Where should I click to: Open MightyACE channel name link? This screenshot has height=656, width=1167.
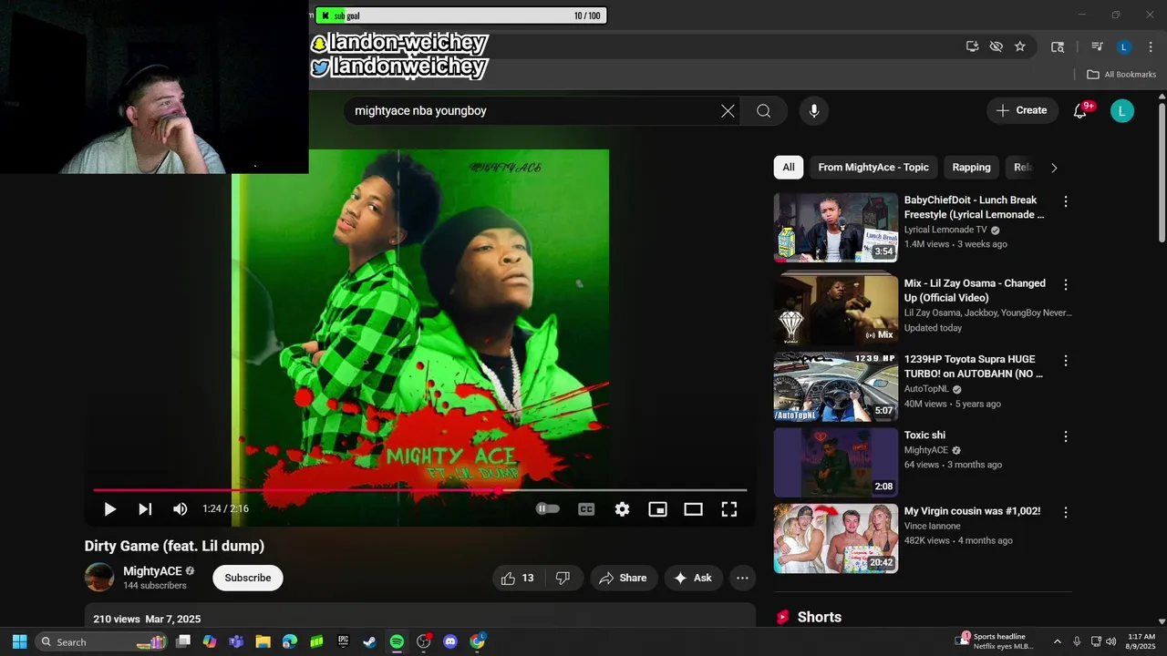(x=152, y=571)
